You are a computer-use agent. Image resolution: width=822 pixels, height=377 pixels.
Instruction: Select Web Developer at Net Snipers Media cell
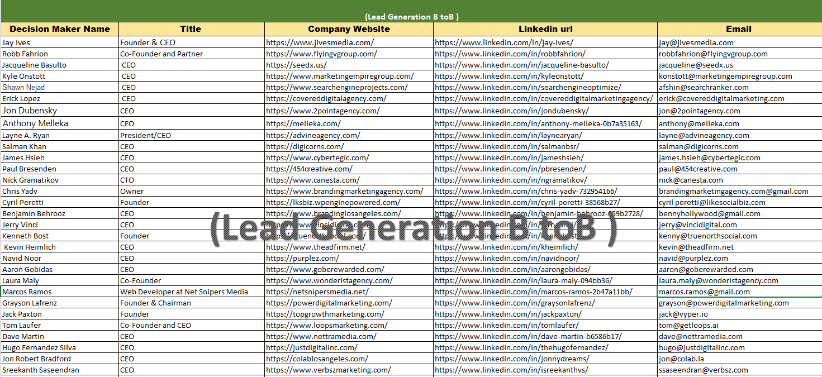pos(192,292)
